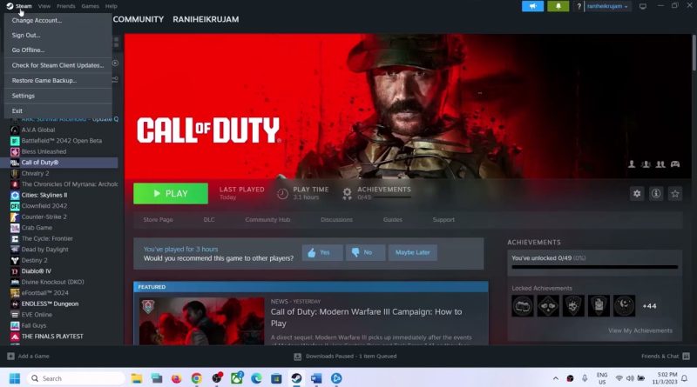Screen dimensions: 697x387
Task: Open Support tab
Action: coord(443,220)
